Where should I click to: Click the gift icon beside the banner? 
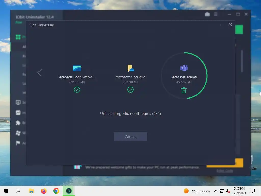77,167
